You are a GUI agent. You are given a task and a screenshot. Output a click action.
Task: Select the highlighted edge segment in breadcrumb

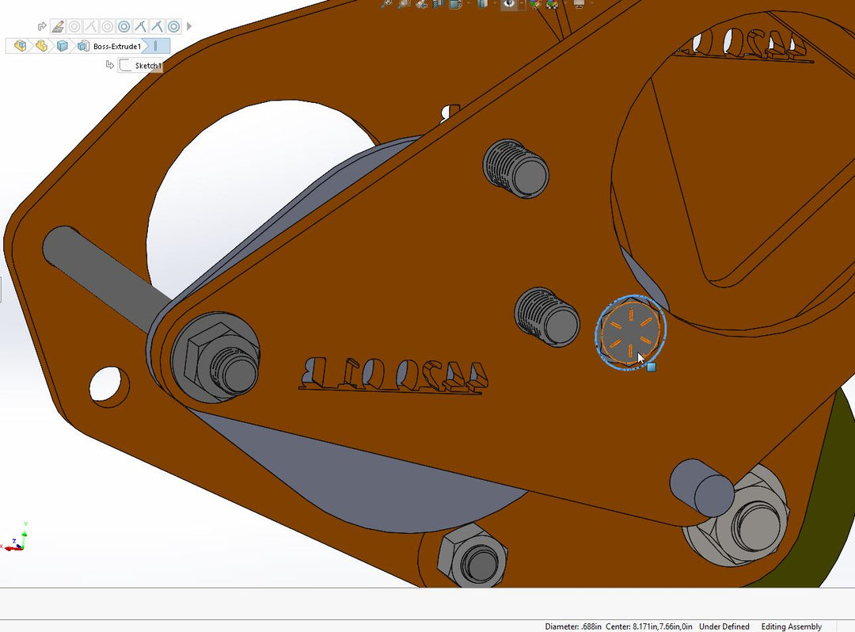pos(156,46)
